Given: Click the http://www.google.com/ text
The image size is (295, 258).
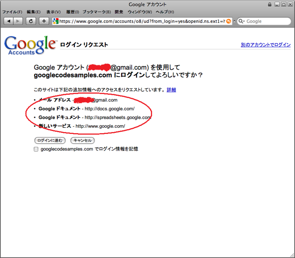Looking at the screenshot, I should 100,126.
